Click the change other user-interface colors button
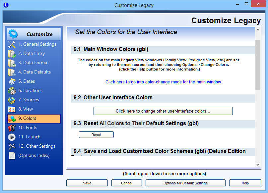 [163, 111]
